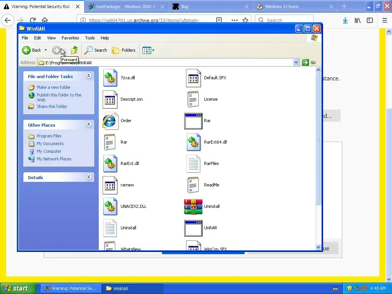This screenshot has width=392, height=294.
Task: Select the Order Internet Explorer shortcut icon
Action: pyautogui.click(x=110, y=121)
